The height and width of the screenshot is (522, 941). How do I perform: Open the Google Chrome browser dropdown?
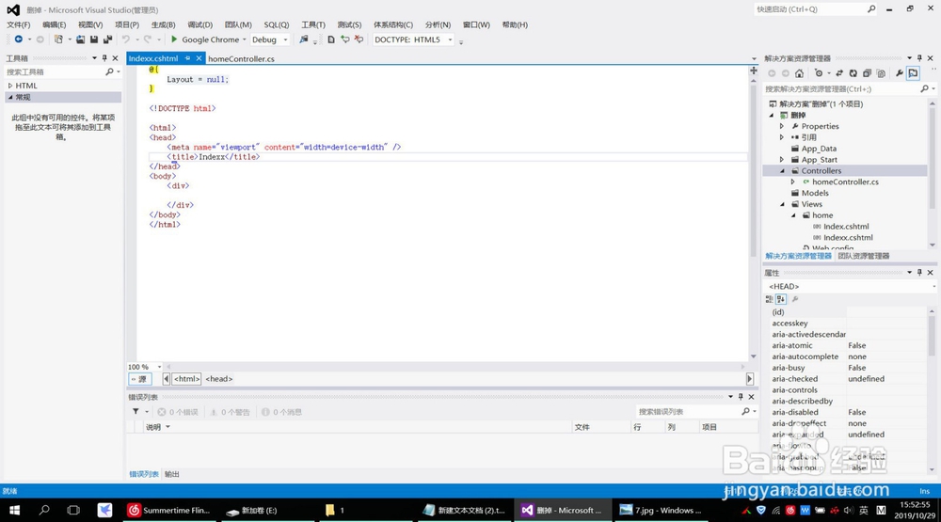pyautogui.click(x=245, y=40)
